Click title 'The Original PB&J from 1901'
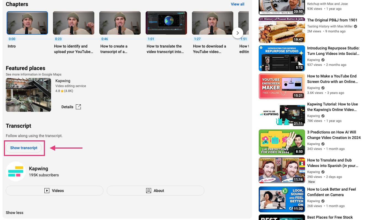The width and height of the screenshot is (377, 220). 332,20
